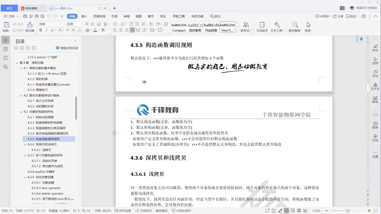Switch to Web layout view globe icon
This screenshot has height=214, width=381.
coord(299,211)
